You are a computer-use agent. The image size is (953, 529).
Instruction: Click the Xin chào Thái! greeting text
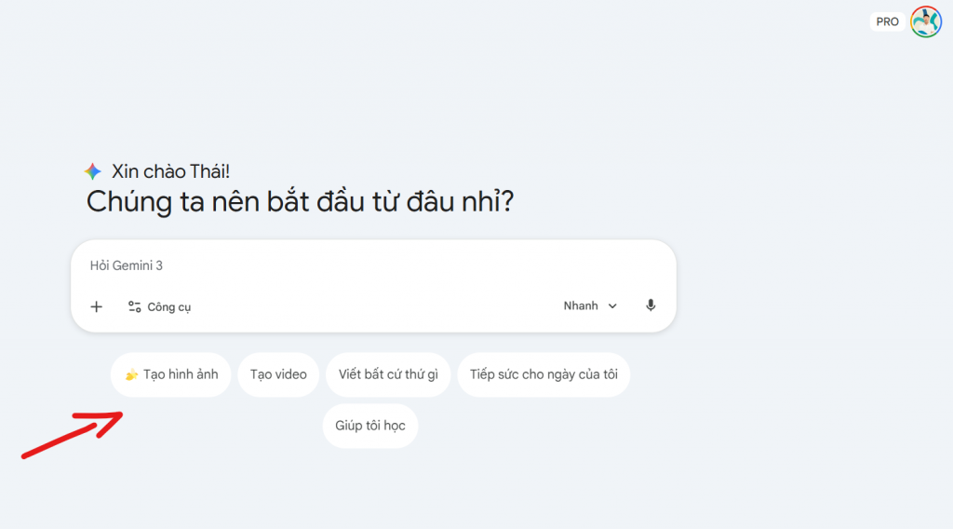[170, 171]
